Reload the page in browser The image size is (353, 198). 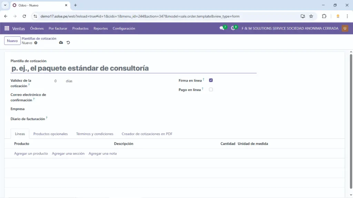coord(24,16)
